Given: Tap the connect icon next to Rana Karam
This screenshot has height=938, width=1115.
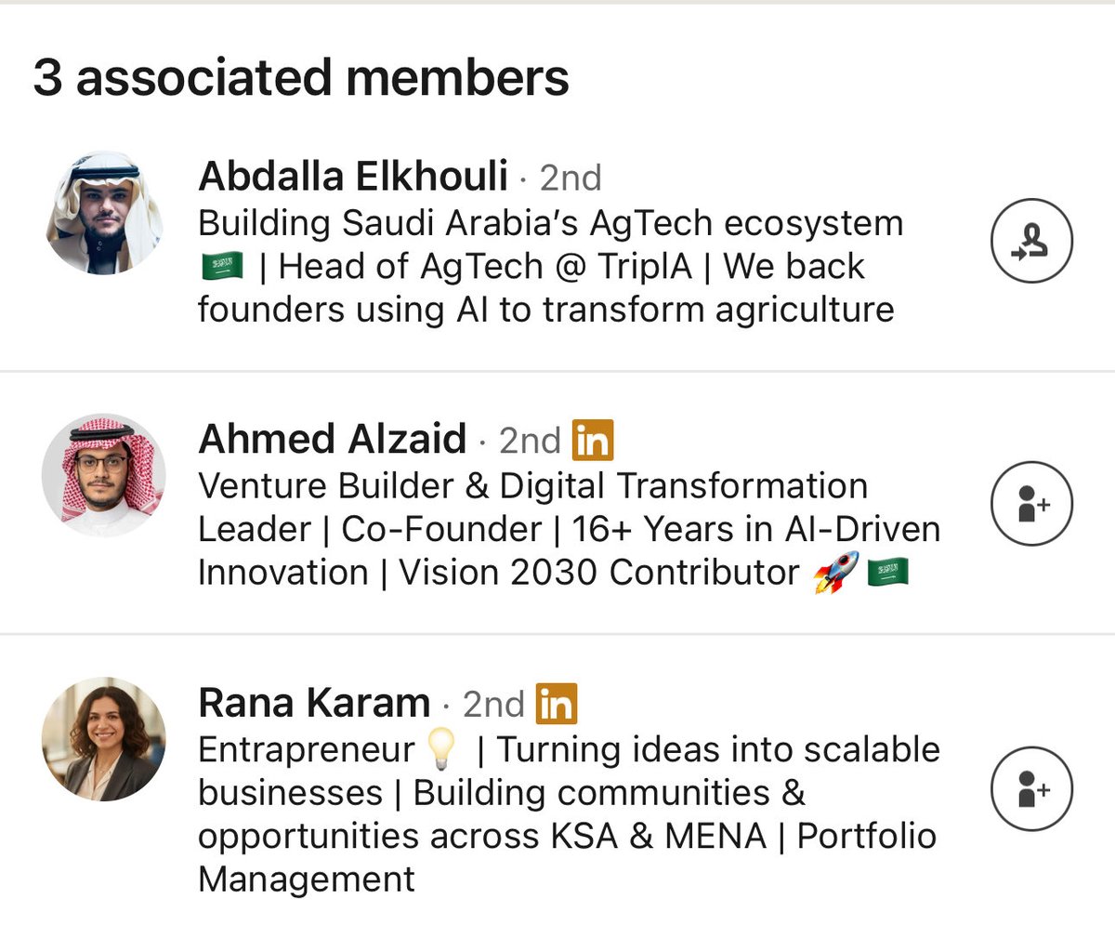Looking at the screenshot, I should 1031,788.
